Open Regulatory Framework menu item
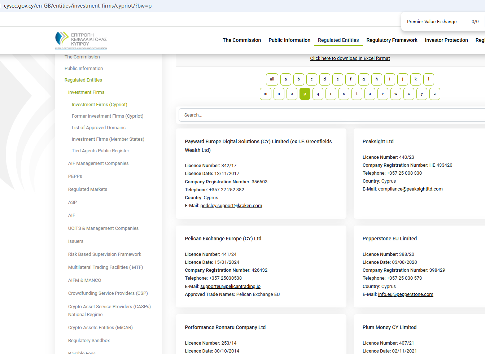The image size is (485, 354). 392,40
